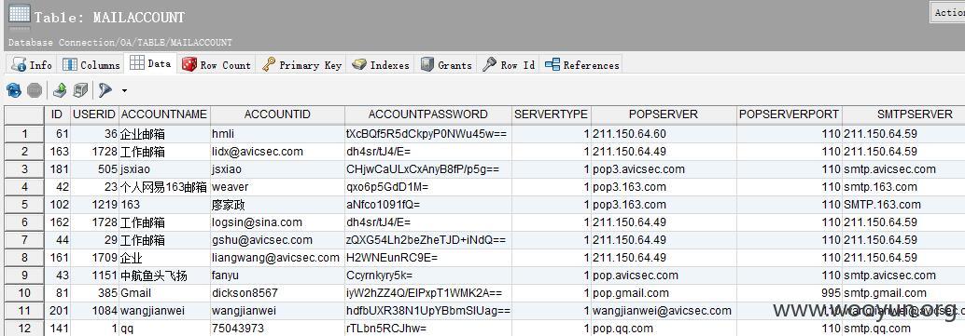
Task: Open the References tab
Action: coord(582,64)
